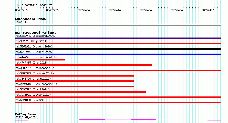Open nsv6582041 (Sedlazeck2020) variant label

[x=35, y=36]
